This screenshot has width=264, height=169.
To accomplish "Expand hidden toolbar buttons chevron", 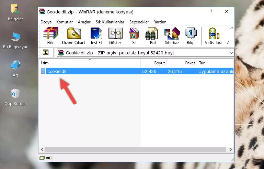I will (232, 28).
